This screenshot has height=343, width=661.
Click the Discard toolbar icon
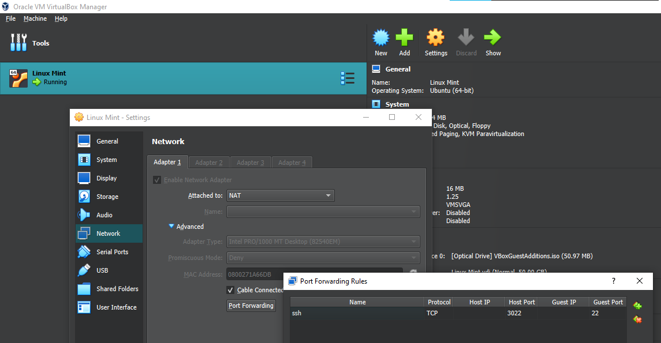[x=466, y=38]
